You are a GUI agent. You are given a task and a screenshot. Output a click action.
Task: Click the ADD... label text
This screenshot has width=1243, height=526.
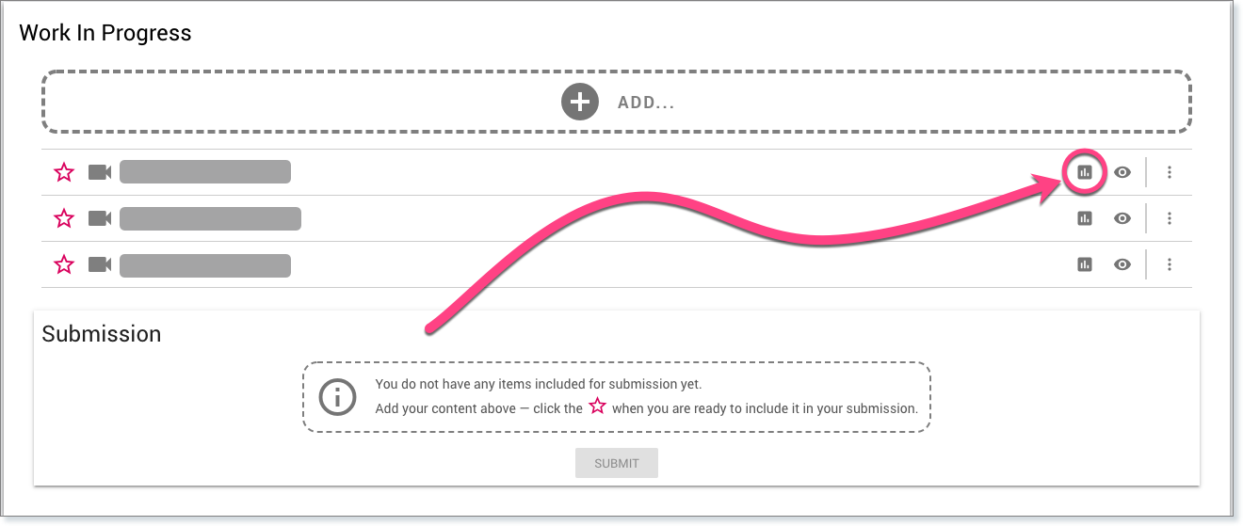pyautogui.click(x=646, y=103)
